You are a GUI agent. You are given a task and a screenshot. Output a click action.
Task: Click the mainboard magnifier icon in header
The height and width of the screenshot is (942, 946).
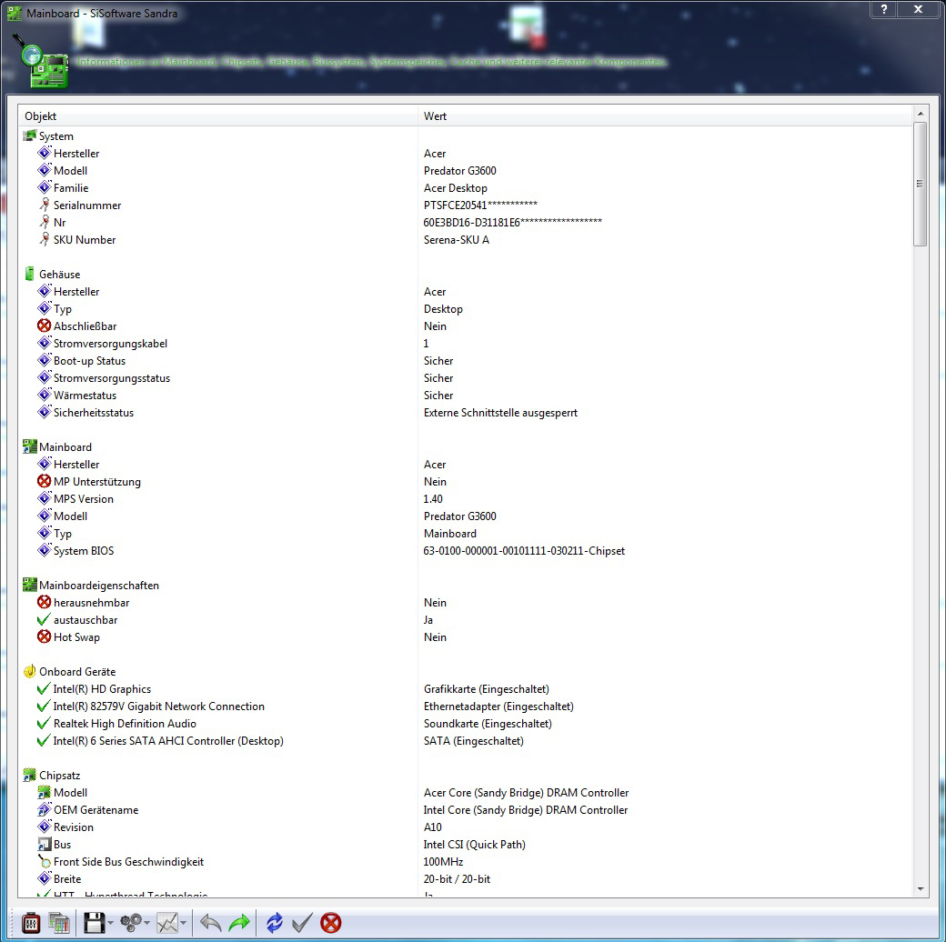coord(42,62)
